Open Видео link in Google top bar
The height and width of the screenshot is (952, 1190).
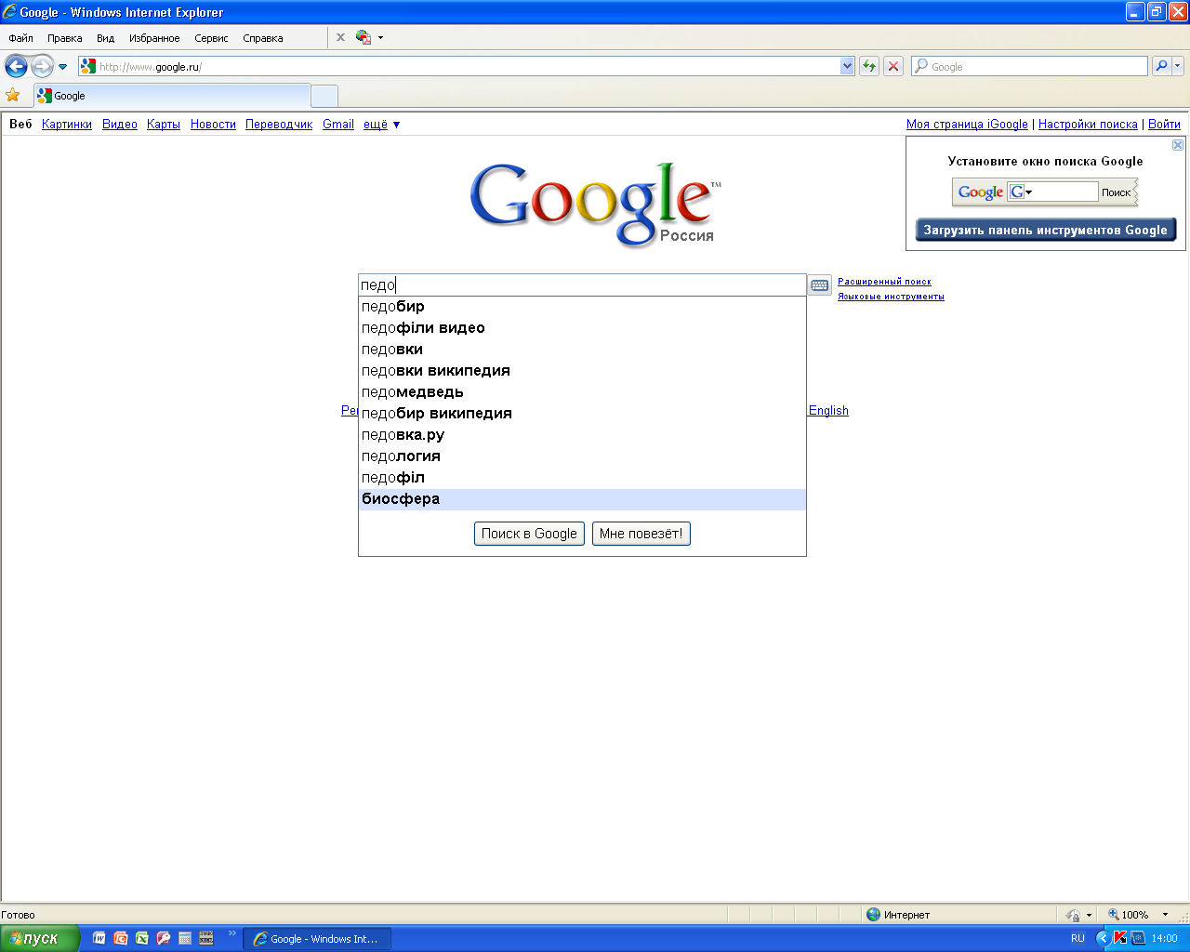[x=120, y=124]
